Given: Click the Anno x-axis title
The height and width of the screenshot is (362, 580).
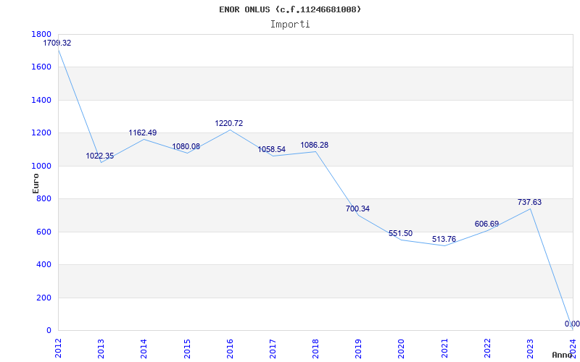Looking at the screenshot, I should pos(563,355).
